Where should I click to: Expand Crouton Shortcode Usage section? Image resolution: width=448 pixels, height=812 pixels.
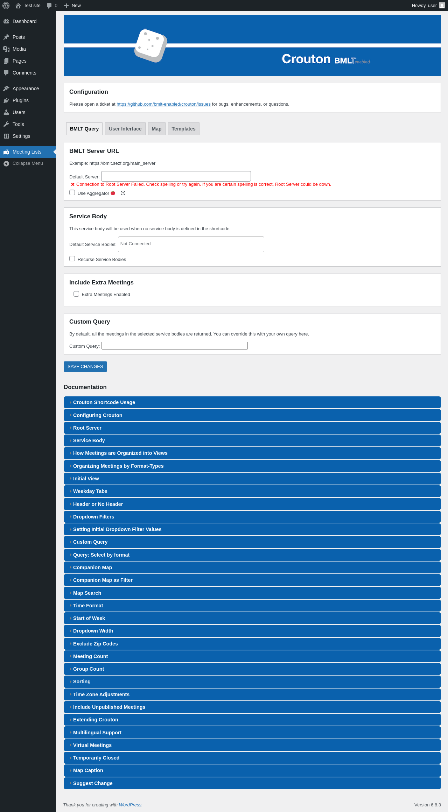click(x=252, y=402)
